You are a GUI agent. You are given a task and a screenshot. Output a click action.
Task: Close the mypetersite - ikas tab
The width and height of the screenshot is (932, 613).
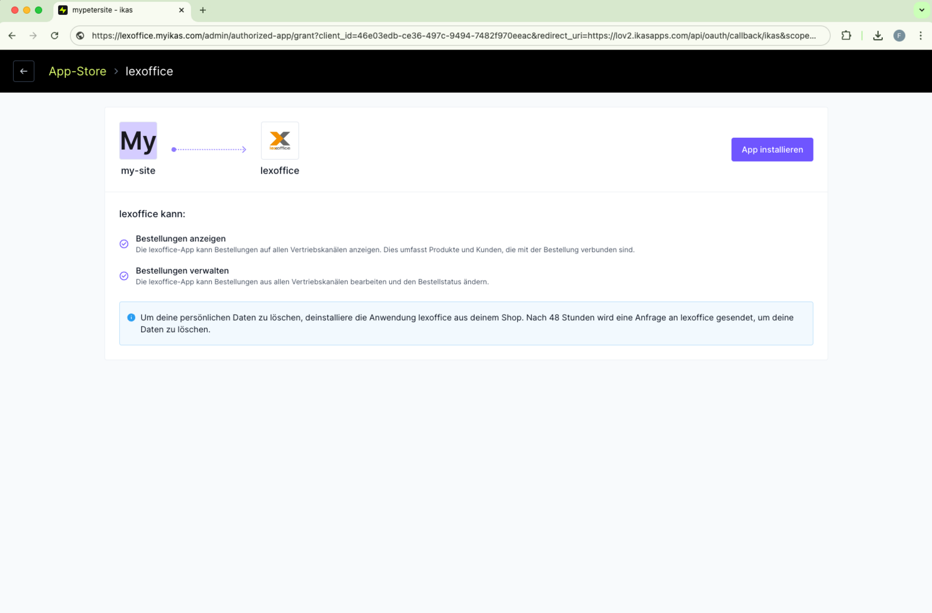click(181, 10)
